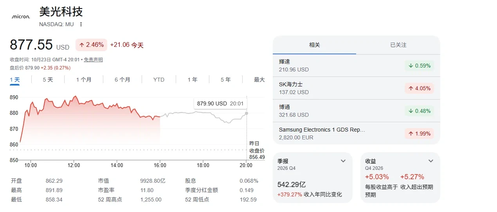Expand the 收益 Q4 2026 card chevron

point(431,161)
